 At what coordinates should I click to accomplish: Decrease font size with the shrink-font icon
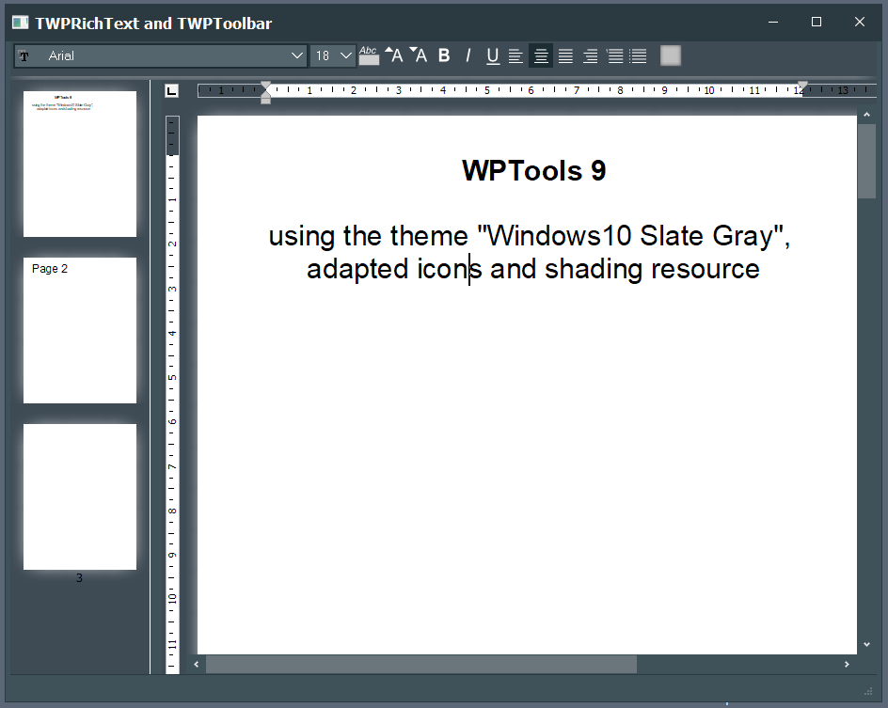tap(419, 55)
